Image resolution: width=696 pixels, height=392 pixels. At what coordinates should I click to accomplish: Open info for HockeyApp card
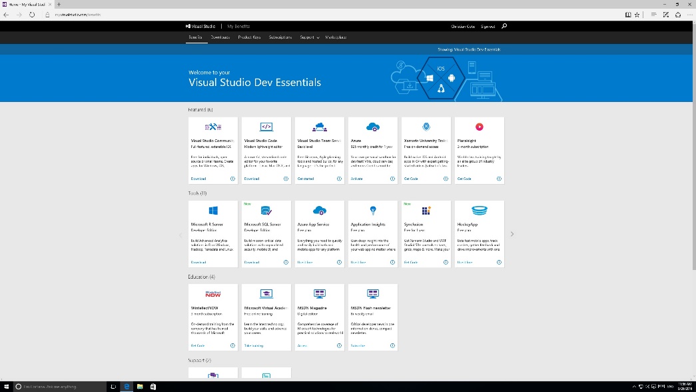click(x=499, y=262)
